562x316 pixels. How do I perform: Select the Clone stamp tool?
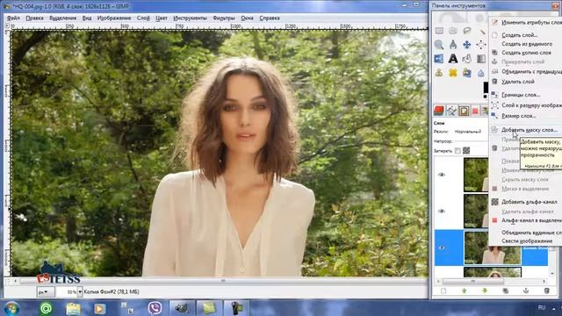tap(439, 73)
